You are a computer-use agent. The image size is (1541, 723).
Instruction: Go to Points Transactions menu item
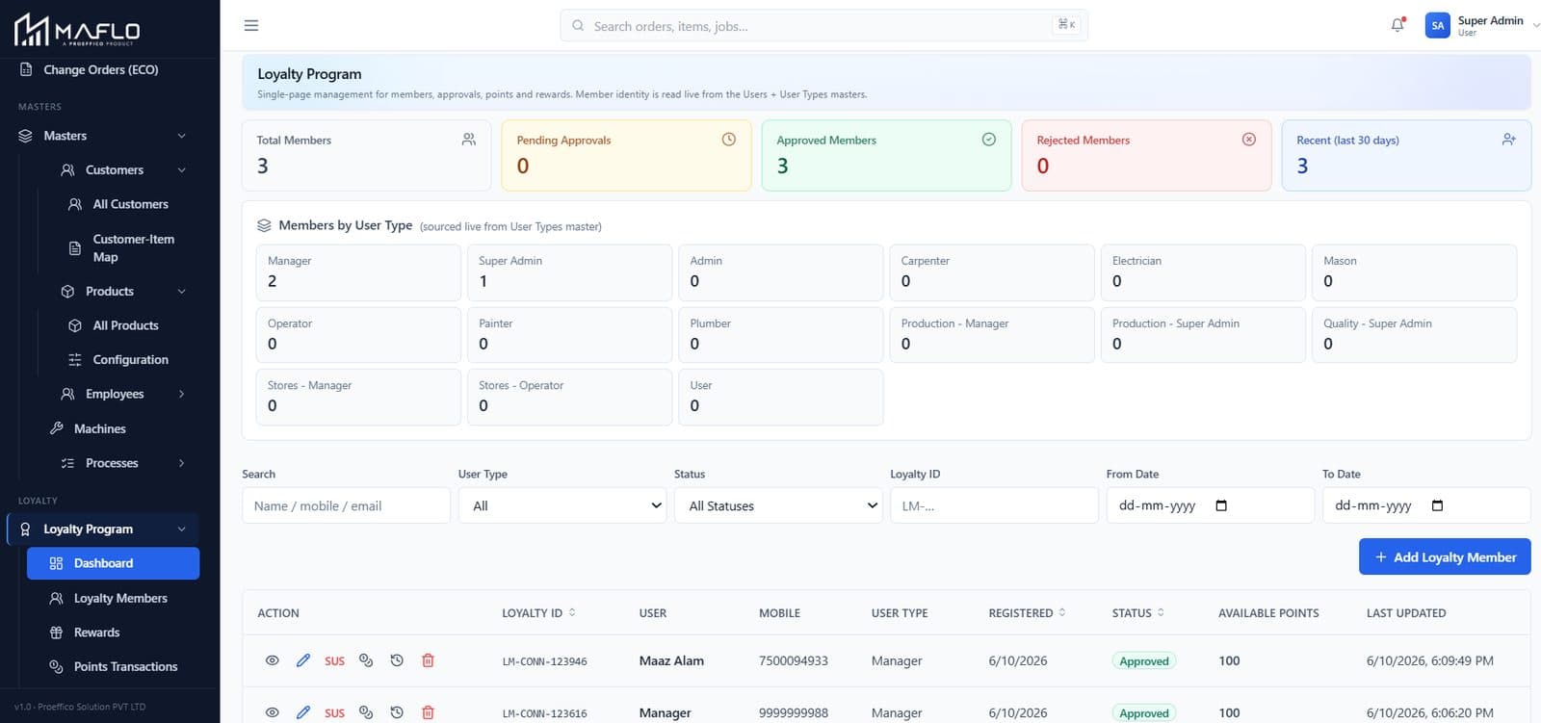pos(125,666)
